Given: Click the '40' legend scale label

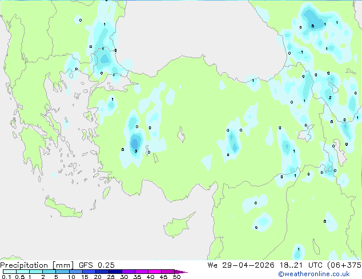Looking at the screenshot, I should (150, 277).
